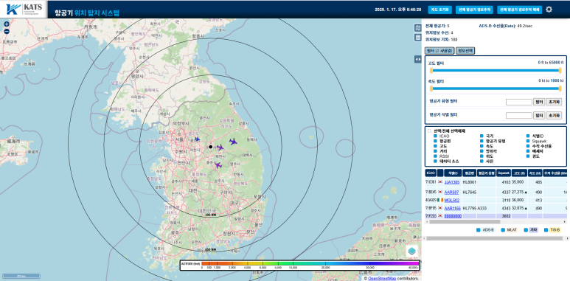Open the JJA1305 flight link
Screen dimensions: 570x281
pyautogui.click(x=452, y=182)
